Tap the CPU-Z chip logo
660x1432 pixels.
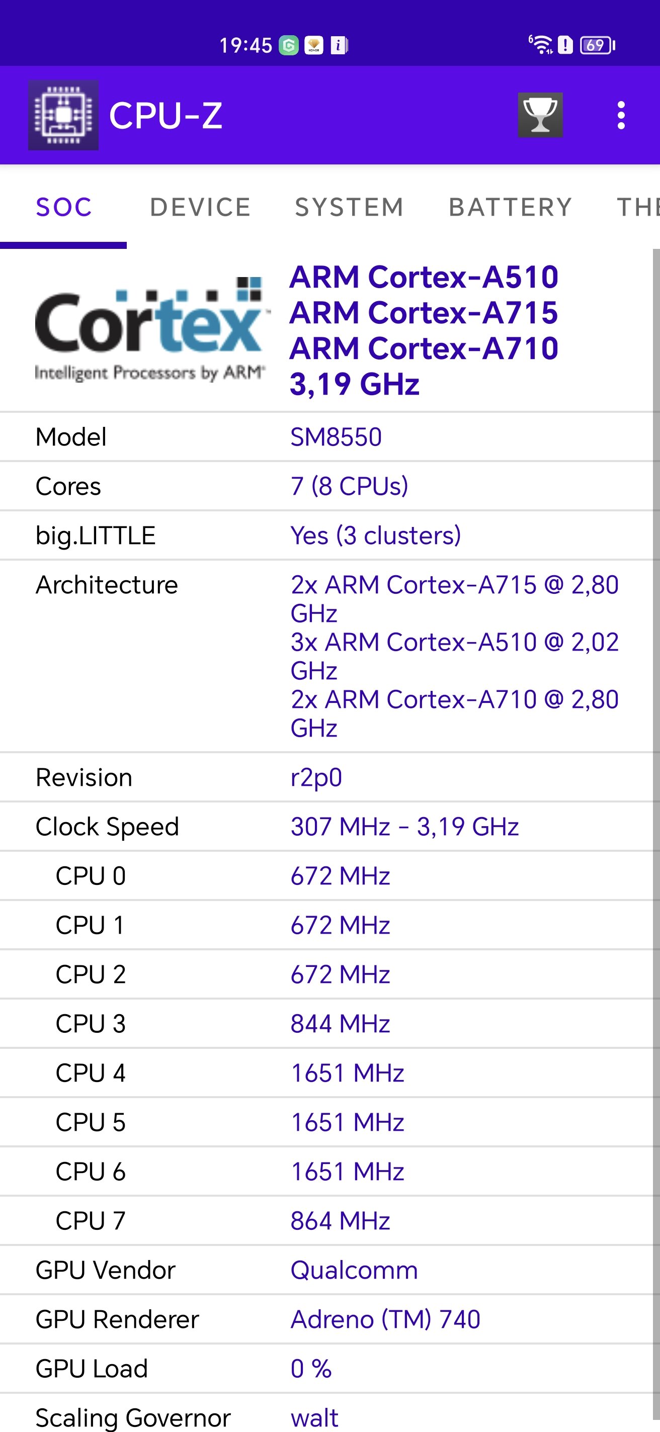[x=63, y=115]
